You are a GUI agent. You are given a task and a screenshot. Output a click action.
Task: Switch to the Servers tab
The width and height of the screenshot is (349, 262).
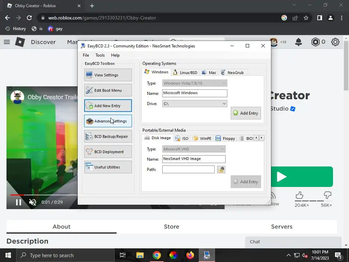tap(282, 227)
